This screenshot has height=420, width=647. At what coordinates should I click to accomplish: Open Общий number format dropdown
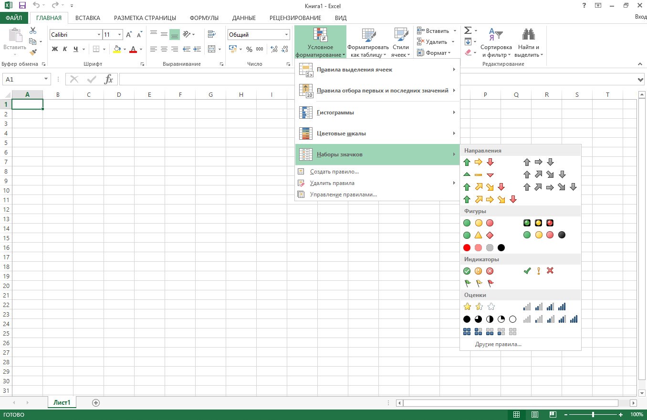pos(287,35)
